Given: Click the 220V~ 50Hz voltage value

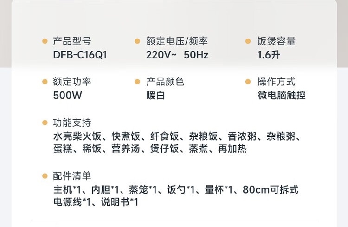Looking at the screenshot, I should click(177, 55).
